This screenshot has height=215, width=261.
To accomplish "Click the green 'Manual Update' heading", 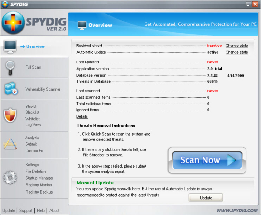I will point(95,183).
